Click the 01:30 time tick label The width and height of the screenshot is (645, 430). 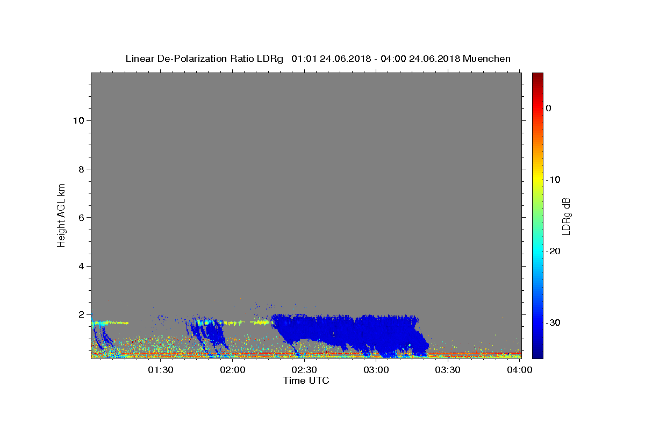160,370
